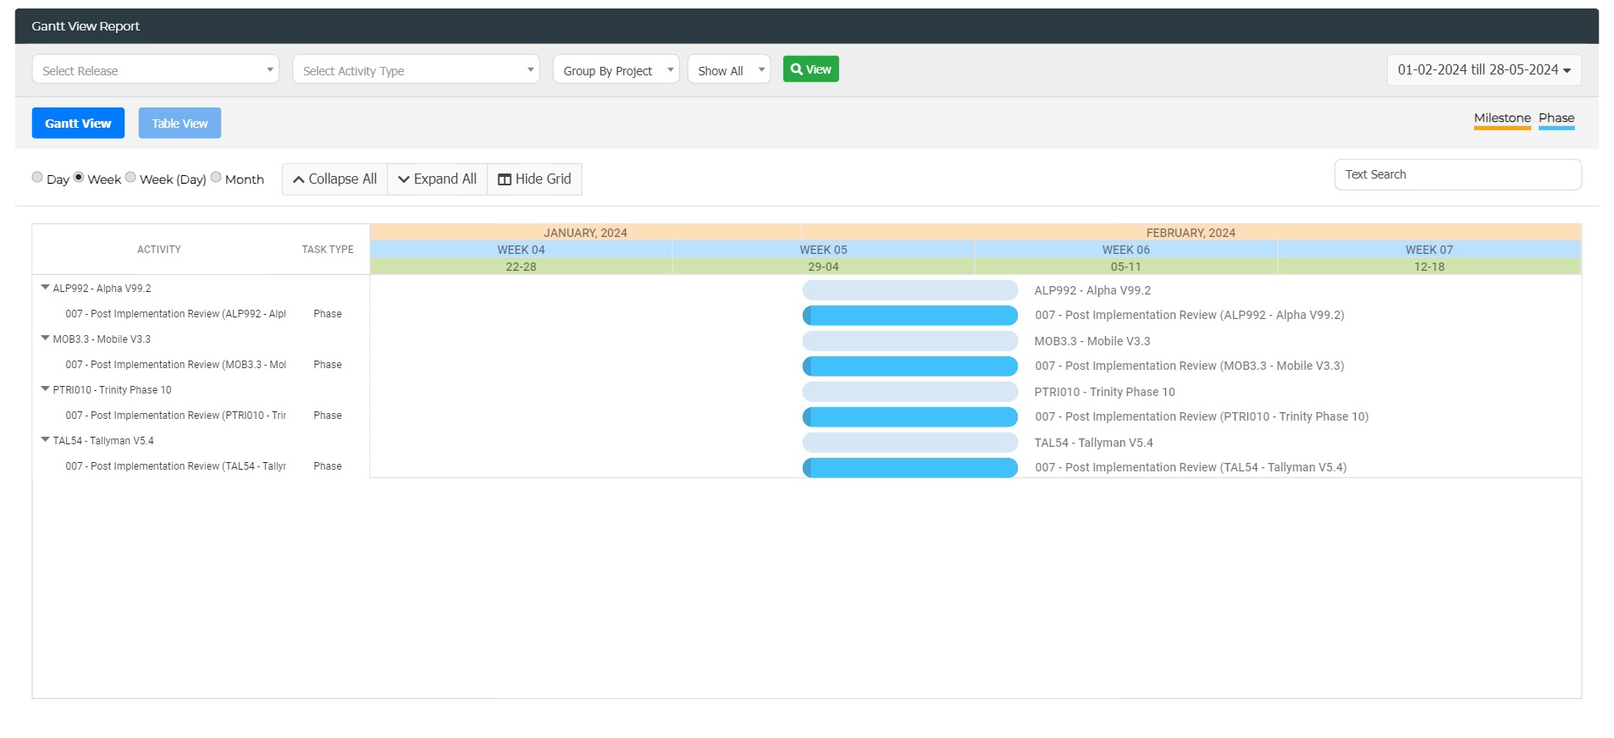Click the WEEK 05 header cell

(823, 250)
